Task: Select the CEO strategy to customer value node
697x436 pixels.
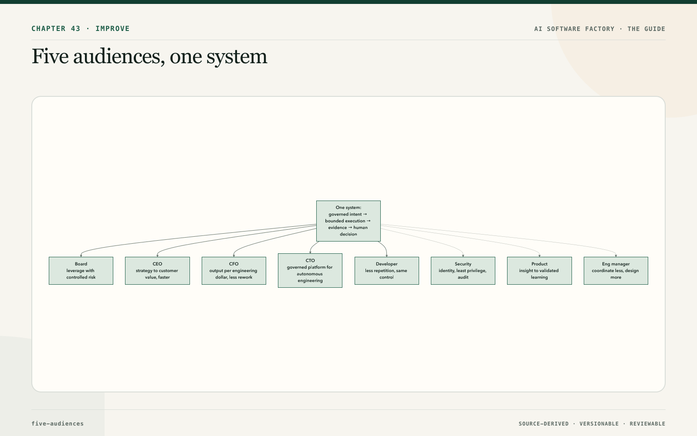Action: click(x=157, y=271)
